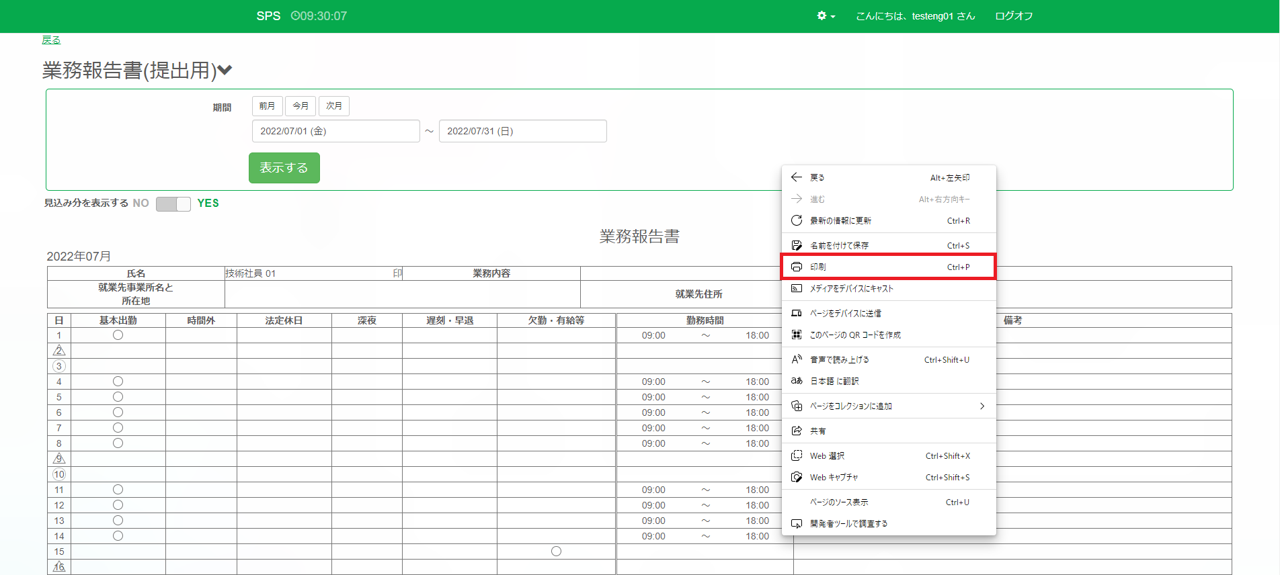
Task: Select the attendance circle for day 1
Action: (118, 335)
